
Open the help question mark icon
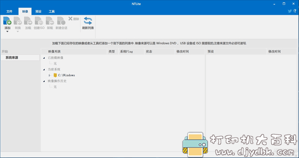(x=295, y=11)
